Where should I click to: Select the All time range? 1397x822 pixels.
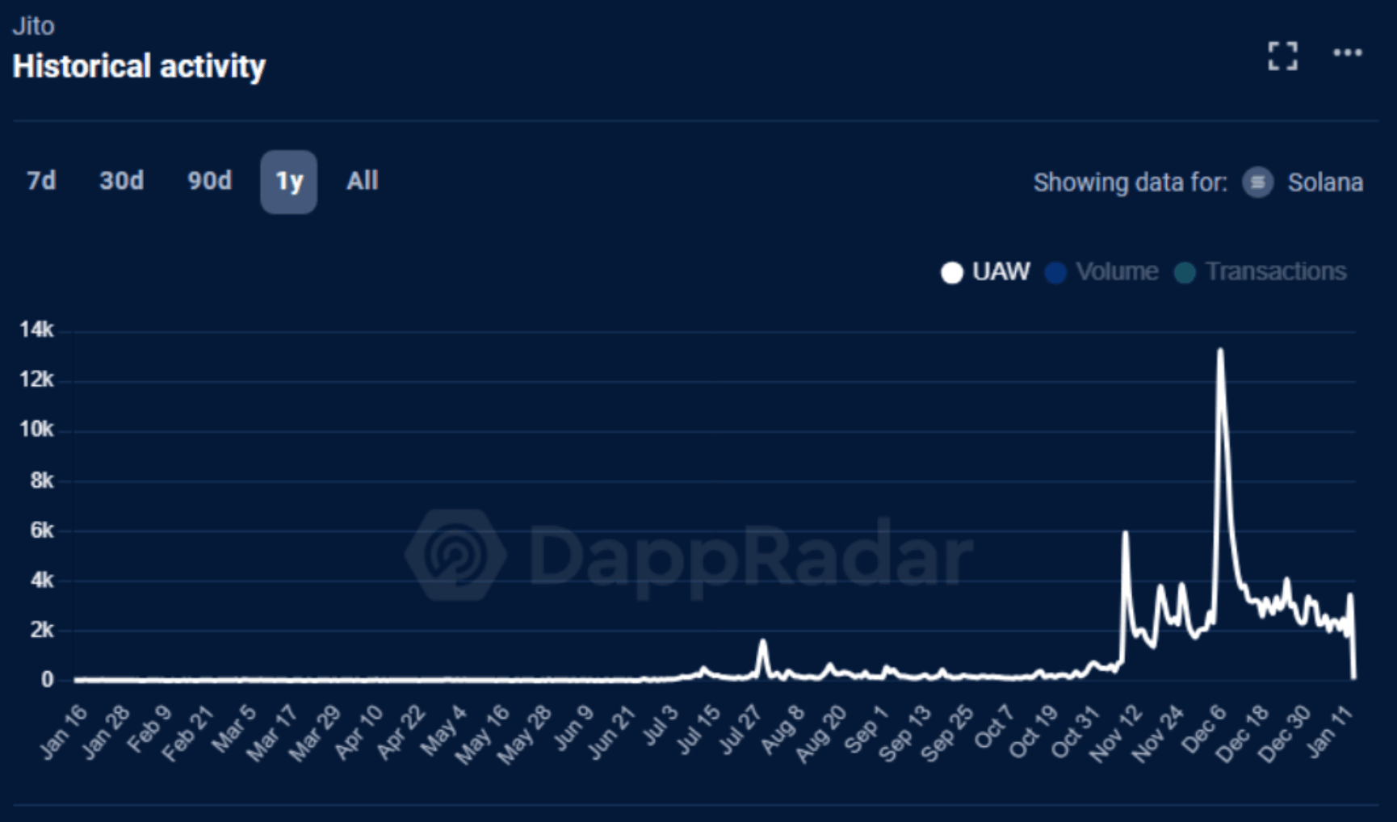tap(362, 181)
